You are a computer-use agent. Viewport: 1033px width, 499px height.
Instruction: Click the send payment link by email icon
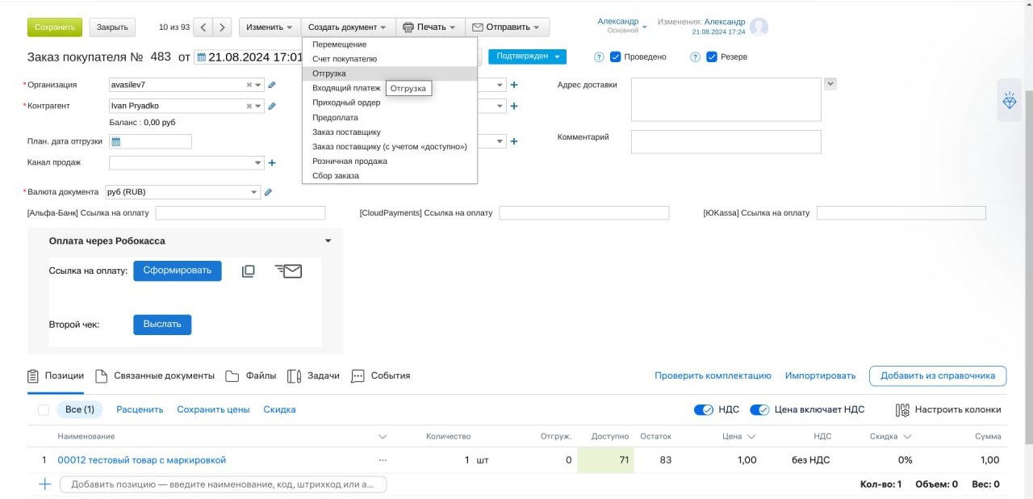[288, 271]
